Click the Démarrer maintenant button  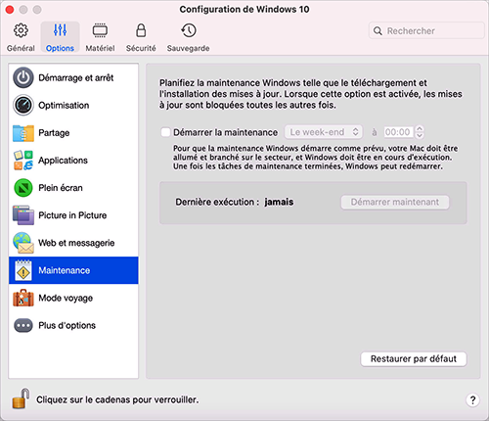tap(395, 202)
